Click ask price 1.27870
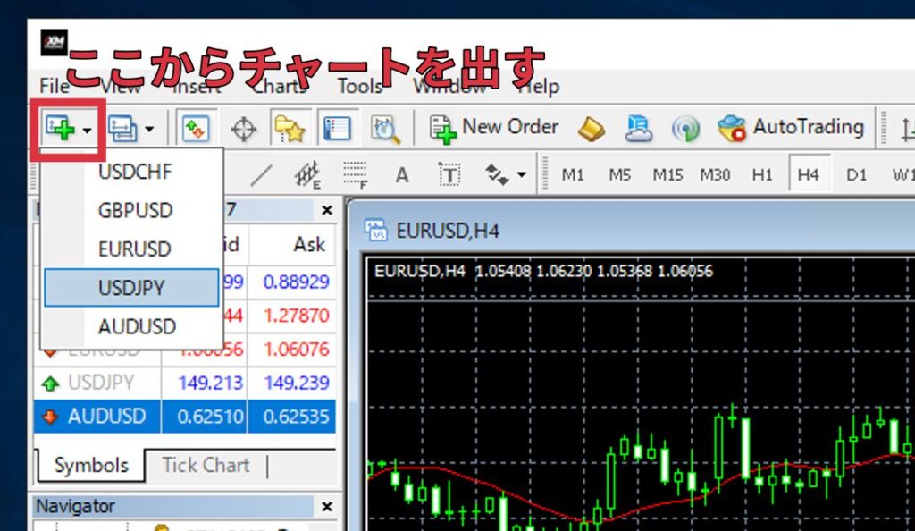This screenshot has width=915, height=531. coord(296,316)
